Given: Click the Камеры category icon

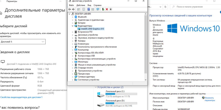Looking at the screenshot, I should tap(76, 41).
